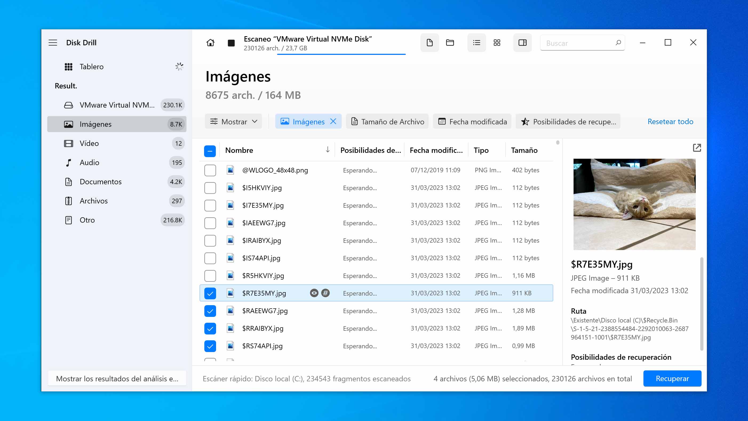Viewport: 748px width, 421px height.
Task: Check the $IAEEWG7.jpg checkbox
Action: (x=210, y=223)
